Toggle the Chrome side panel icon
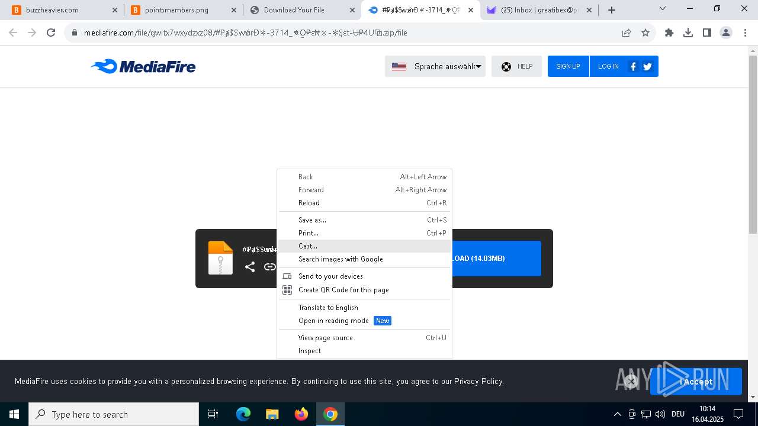The width and height of the screenshot is (758, 426). (707, 33)
